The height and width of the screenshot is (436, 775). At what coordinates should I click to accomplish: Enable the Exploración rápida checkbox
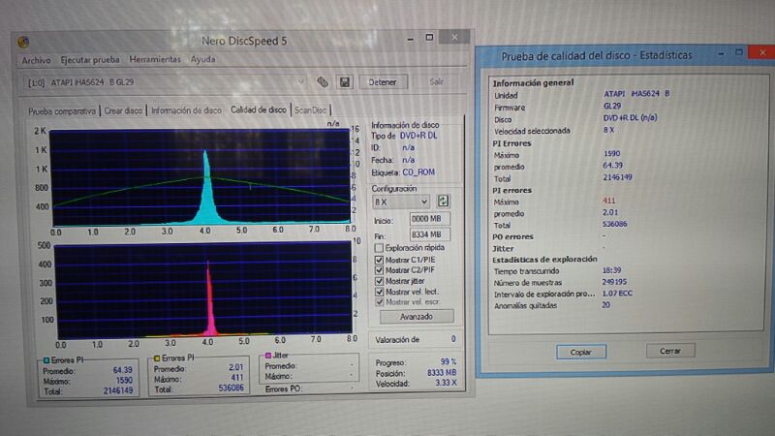(379, 248)
